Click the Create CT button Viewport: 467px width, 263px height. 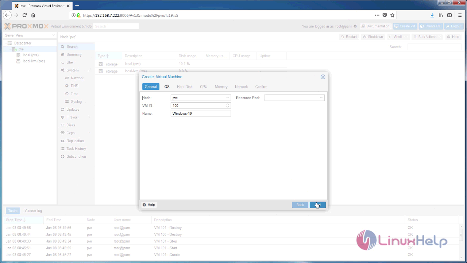[431, 26]
